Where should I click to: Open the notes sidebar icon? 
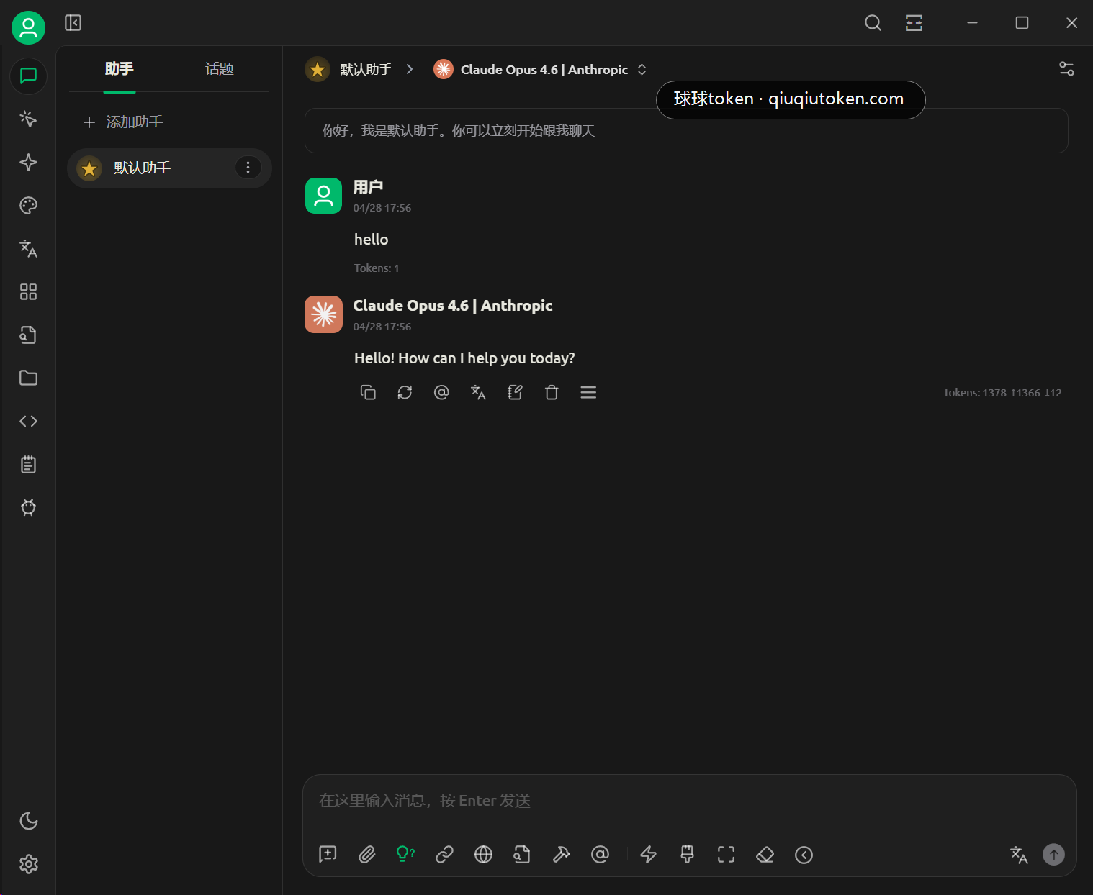point(28,464)
